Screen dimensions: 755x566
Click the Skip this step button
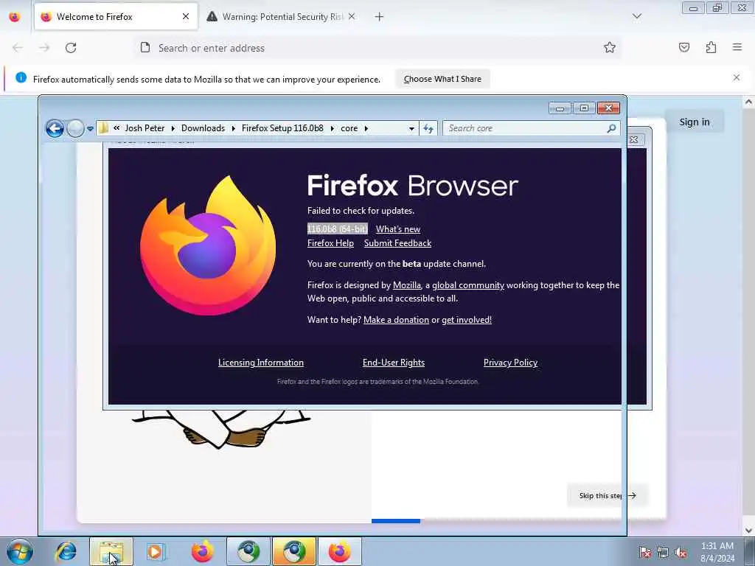[608, 495]
